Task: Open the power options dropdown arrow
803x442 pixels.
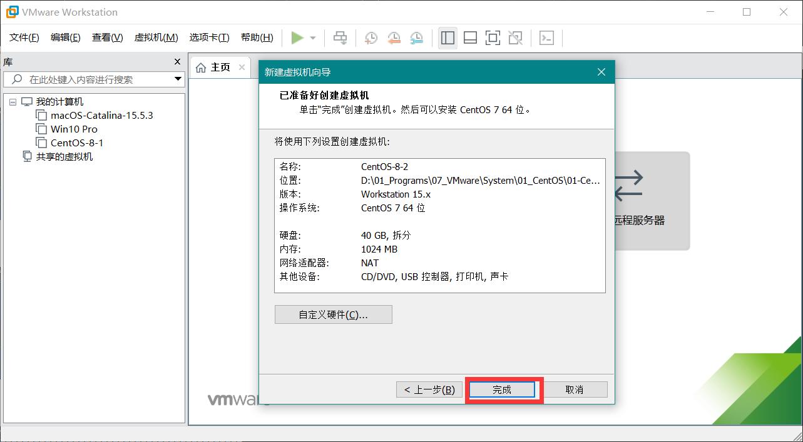Action: (313, 38)
